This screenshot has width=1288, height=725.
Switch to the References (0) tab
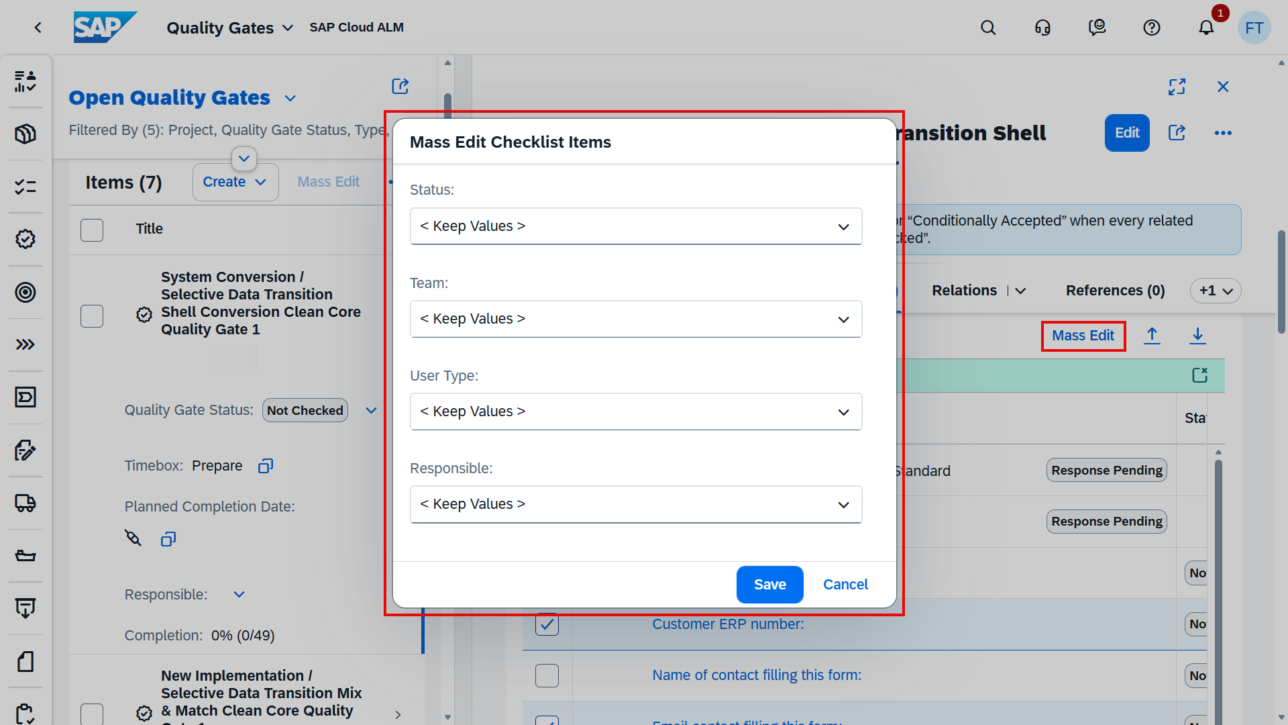click(x=1115, y=291)
